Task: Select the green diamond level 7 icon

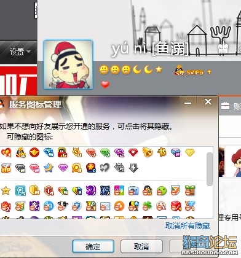Action: (105, 153)
